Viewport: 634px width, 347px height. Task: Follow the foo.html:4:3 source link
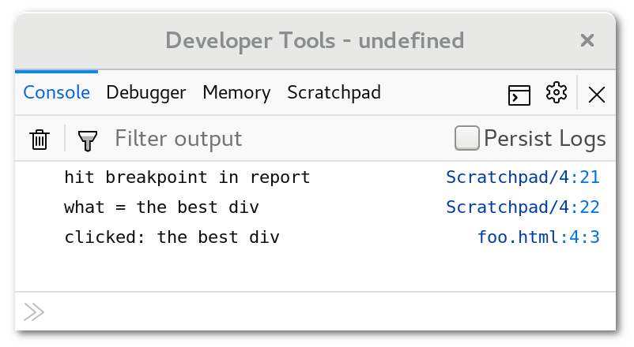(x=538, y=237)
